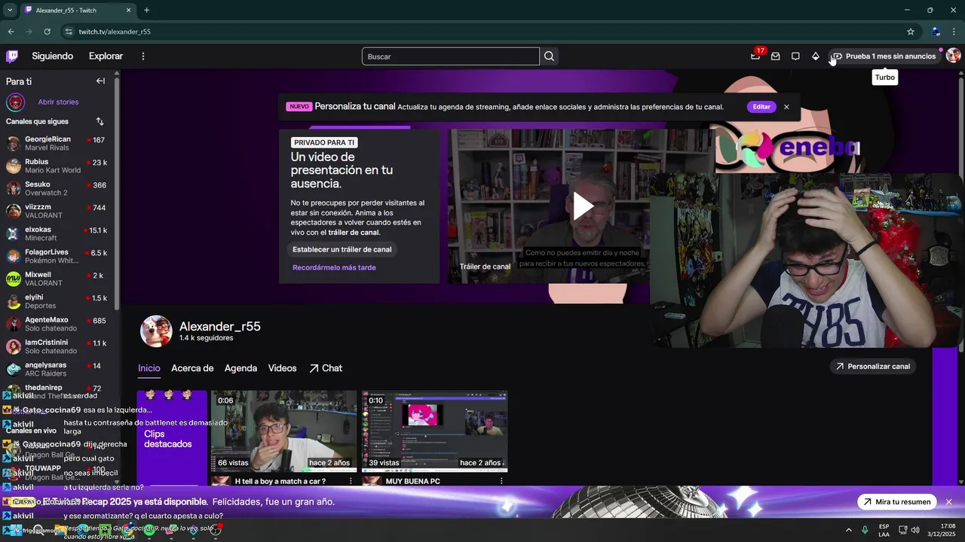965x542 pixels.
Task: Open the Twitch home logo
Action: click(12, 56)
